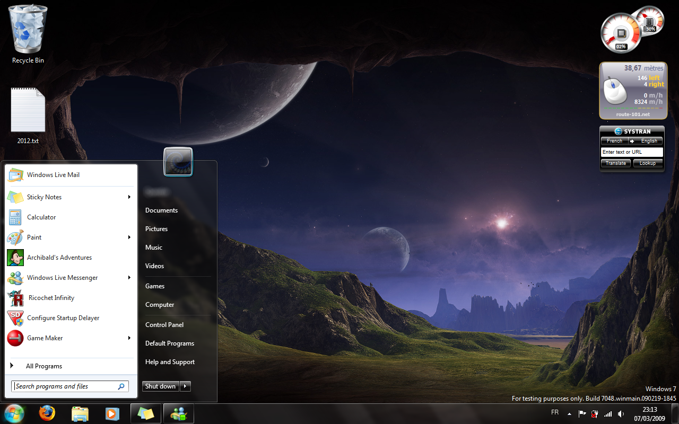The image size is (679, 424).
Task: Swap languages with the SYSTRAN arrow button
Action: [x=632, y=141]
